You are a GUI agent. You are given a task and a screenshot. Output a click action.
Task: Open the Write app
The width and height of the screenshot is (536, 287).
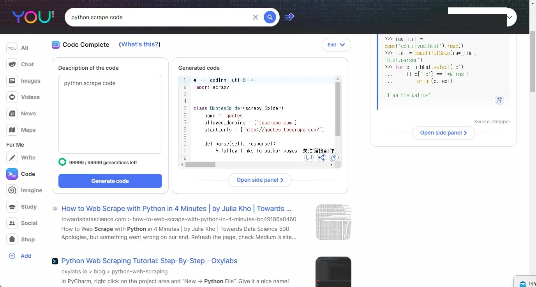(21, 158)
